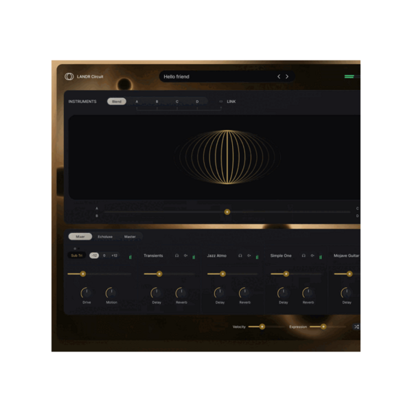
Task: Adjust the Transients volume slider
Action: (x=169, y=274)
